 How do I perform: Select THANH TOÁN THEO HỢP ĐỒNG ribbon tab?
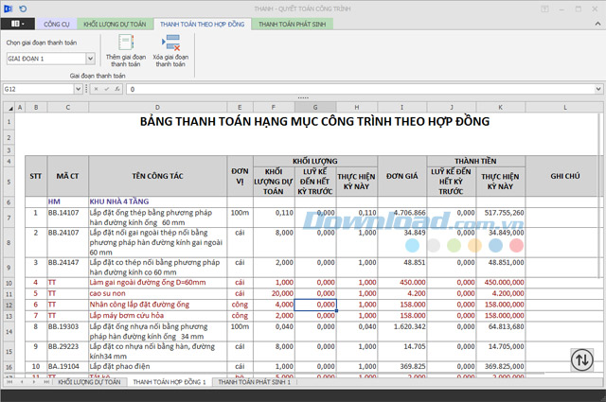point(202,24)
